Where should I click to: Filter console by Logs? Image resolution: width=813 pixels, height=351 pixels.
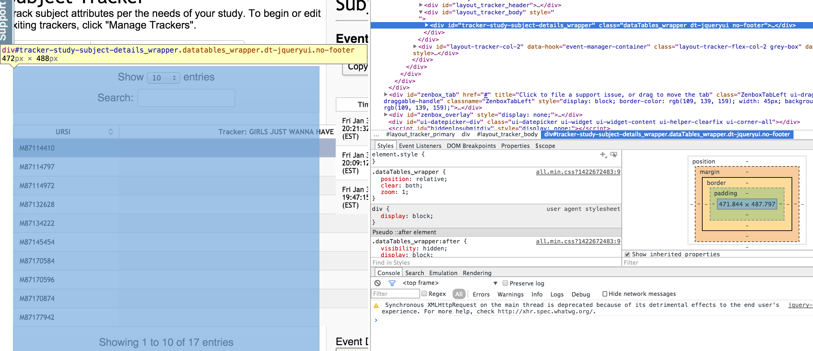click(x=557, y=294)
